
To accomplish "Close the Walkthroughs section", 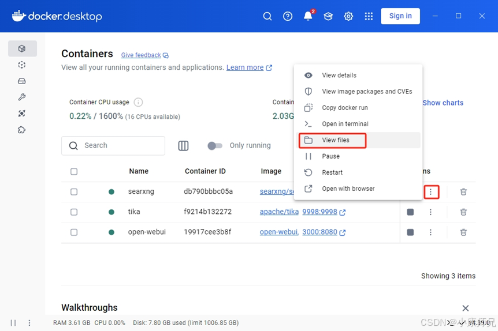I will point(465,308).
